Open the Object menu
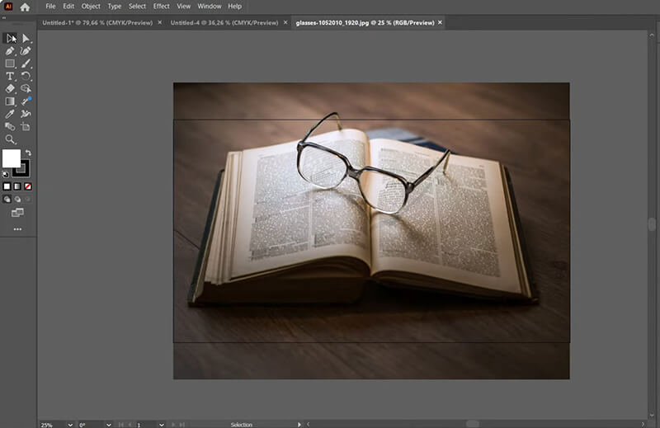The image size is (660, 428). pyautogui.click(x=91, y=7)
